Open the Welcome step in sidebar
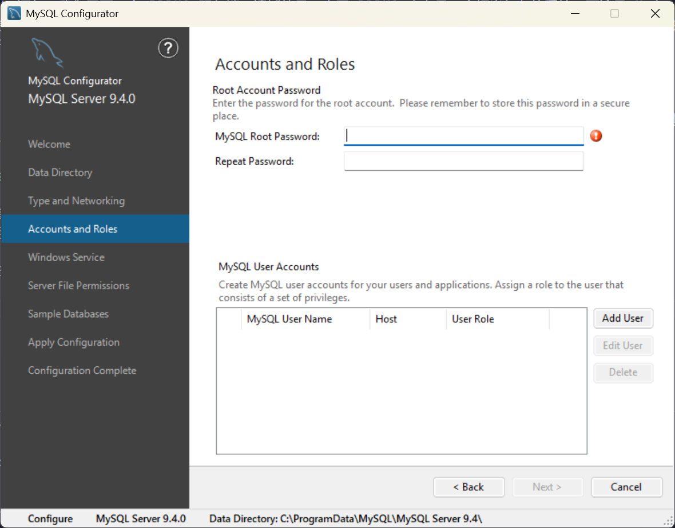675x528 pixels. (49, 144)
